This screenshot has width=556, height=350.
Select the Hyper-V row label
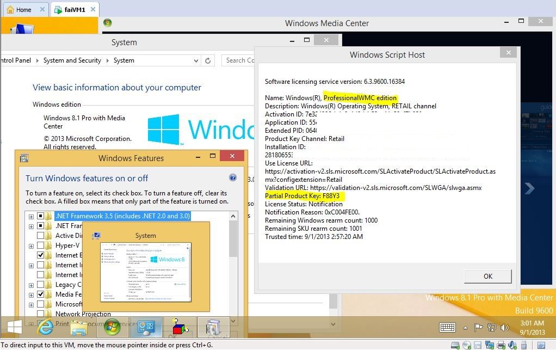pos(67,245)
